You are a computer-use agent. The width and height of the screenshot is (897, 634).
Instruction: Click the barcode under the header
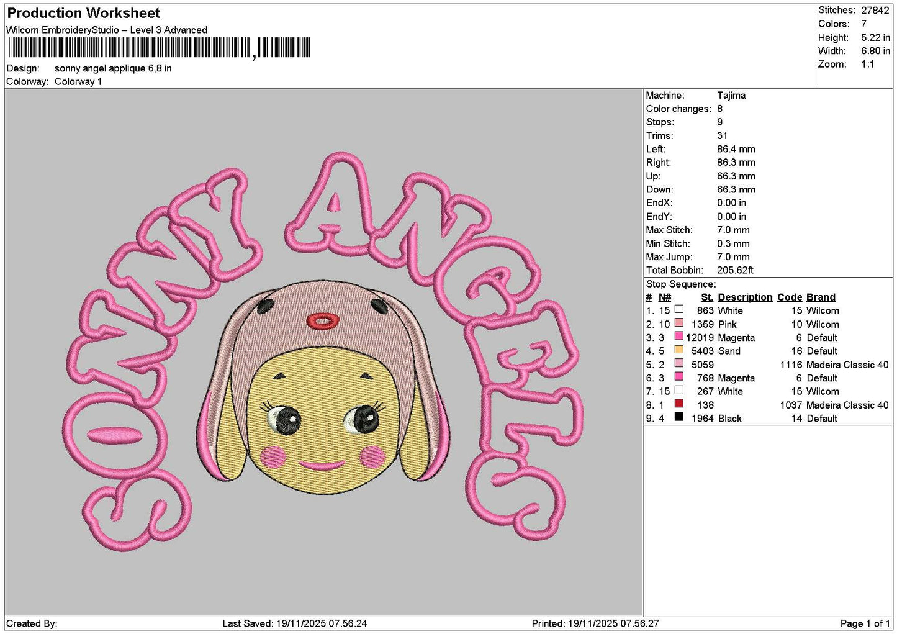click(159, 48)
